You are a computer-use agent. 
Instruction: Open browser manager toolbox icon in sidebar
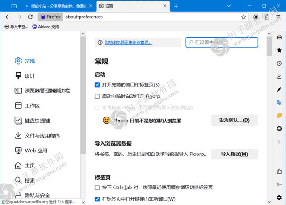click(279, 37)
